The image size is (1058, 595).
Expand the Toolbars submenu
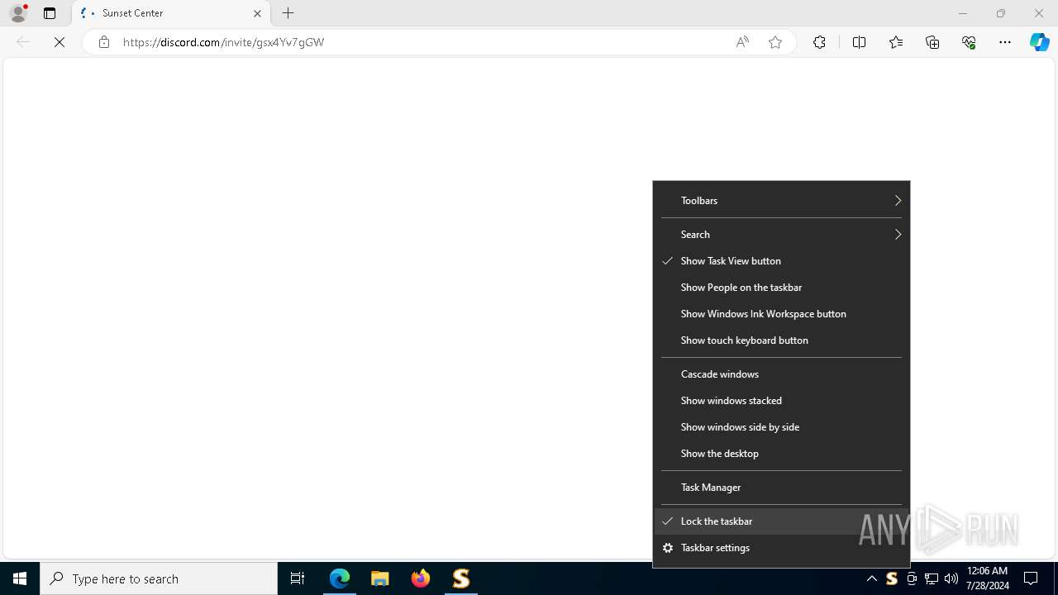[781, 201]
